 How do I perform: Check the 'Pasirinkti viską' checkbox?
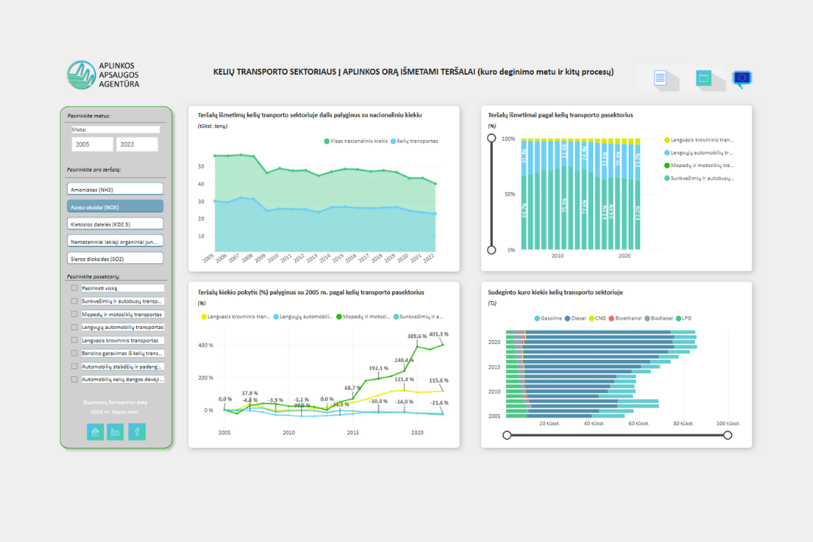74,288
